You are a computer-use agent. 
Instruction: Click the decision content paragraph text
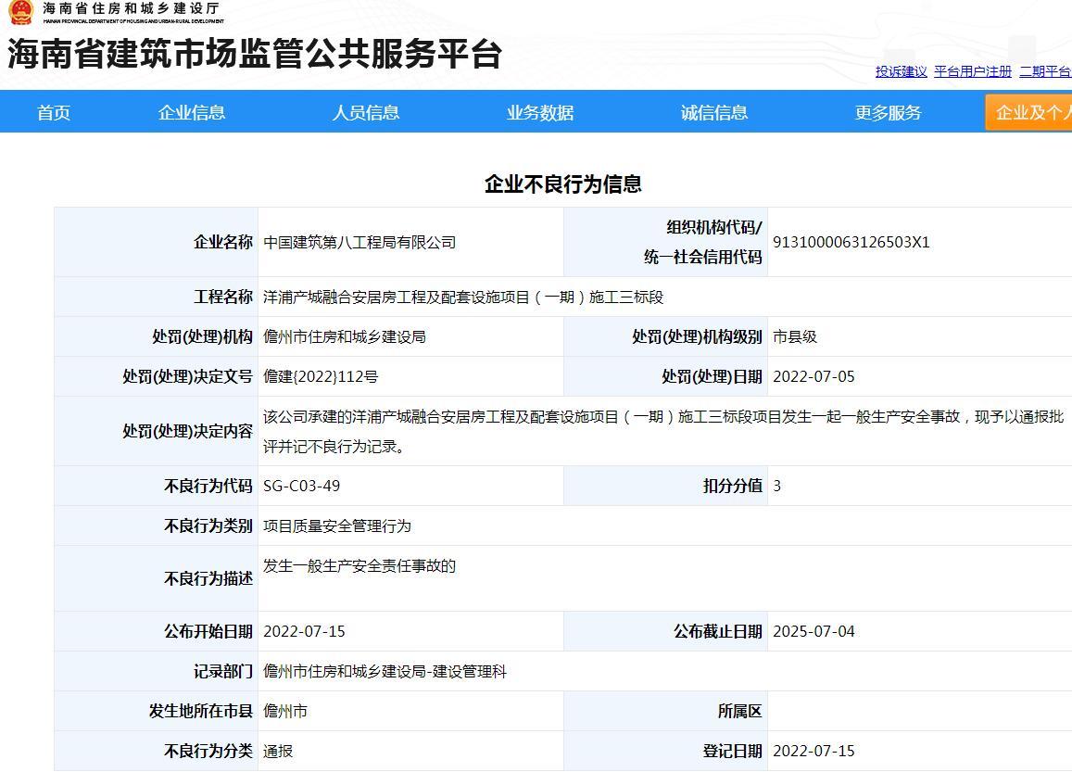point(663,432)
